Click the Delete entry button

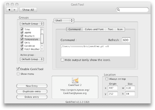point(32,97)
